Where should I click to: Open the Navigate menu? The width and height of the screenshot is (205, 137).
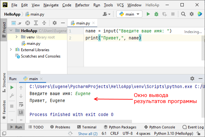point(51,5)
